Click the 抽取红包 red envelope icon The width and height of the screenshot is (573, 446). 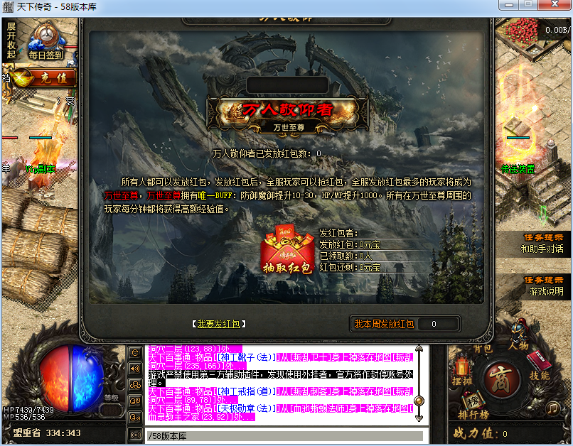pyautogui.click(x=287, y=250)
